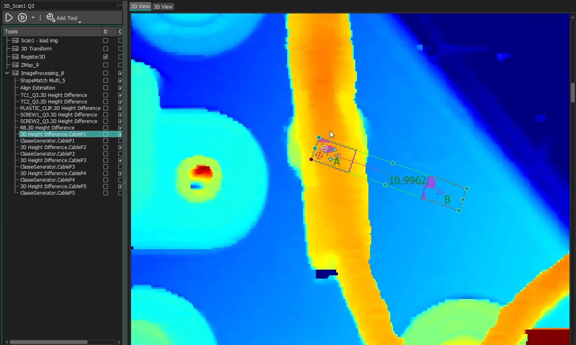
Task: Select ClasseGenerator.CableP1 row
Action: coord(48,141)
